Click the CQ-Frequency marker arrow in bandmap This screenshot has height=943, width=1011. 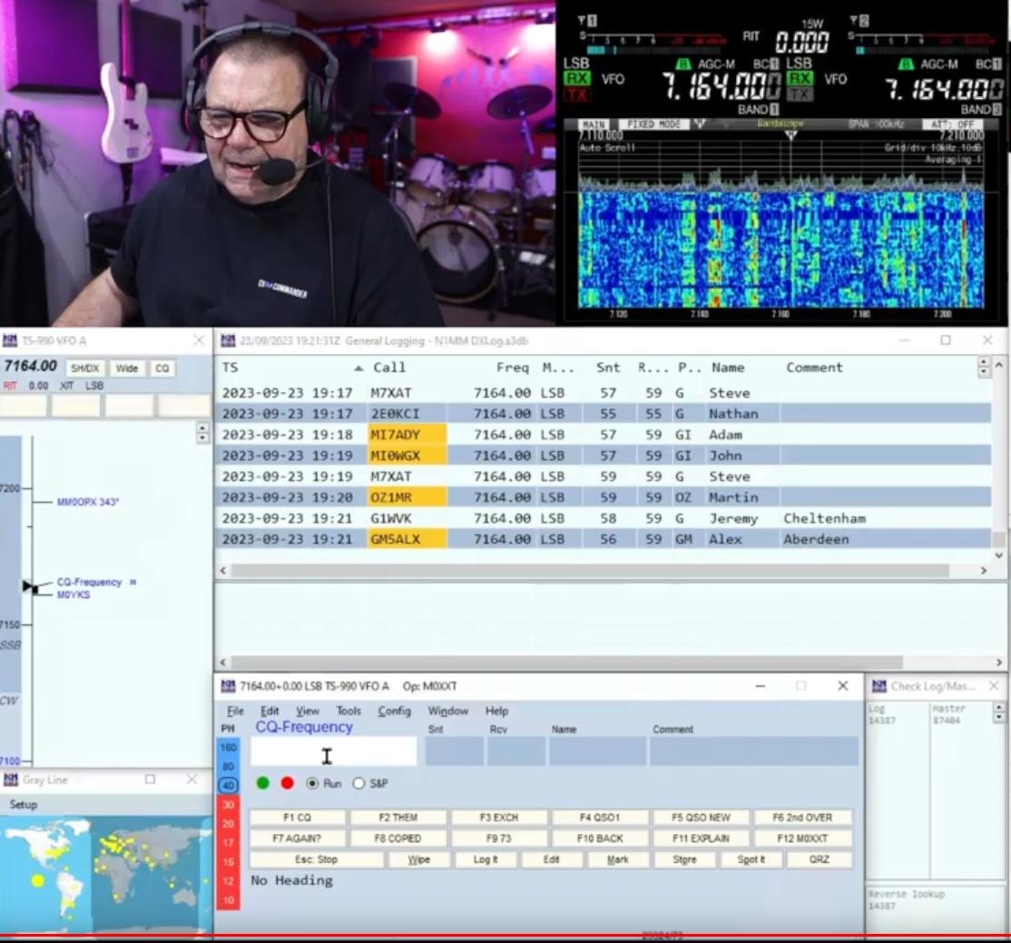click(x=30, y=587)
